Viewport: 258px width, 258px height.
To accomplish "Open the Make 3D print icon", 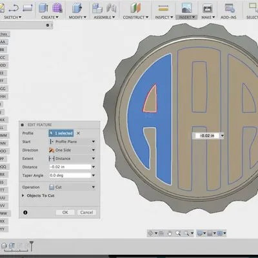I will tap(208, 8).
